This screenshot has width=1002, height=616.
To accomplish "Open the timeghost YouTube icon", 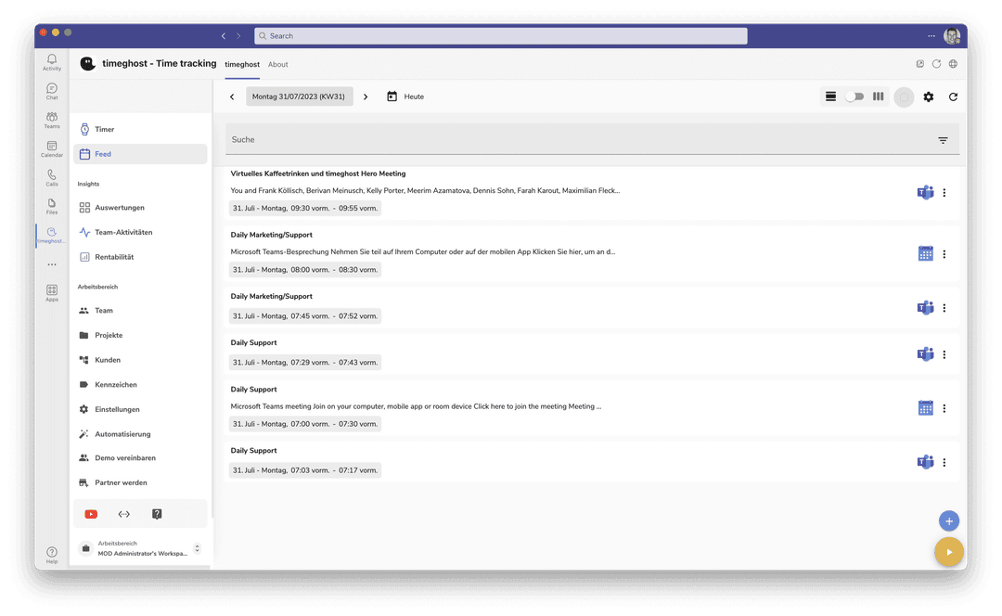I will [x=90, y=513].
